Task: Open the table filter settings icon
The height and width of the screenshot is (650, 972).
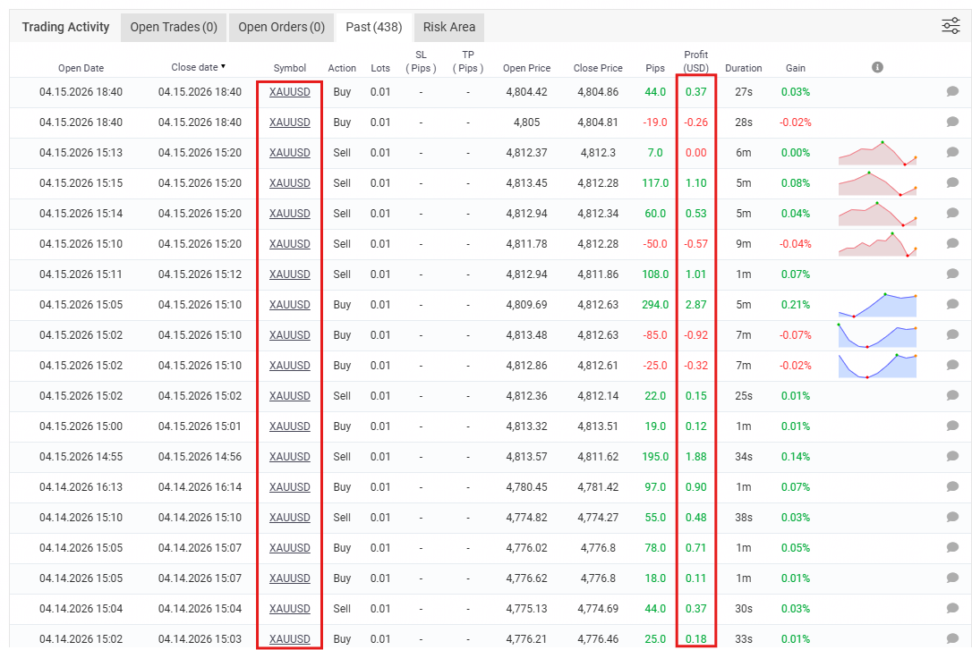Action: (951, 26)
